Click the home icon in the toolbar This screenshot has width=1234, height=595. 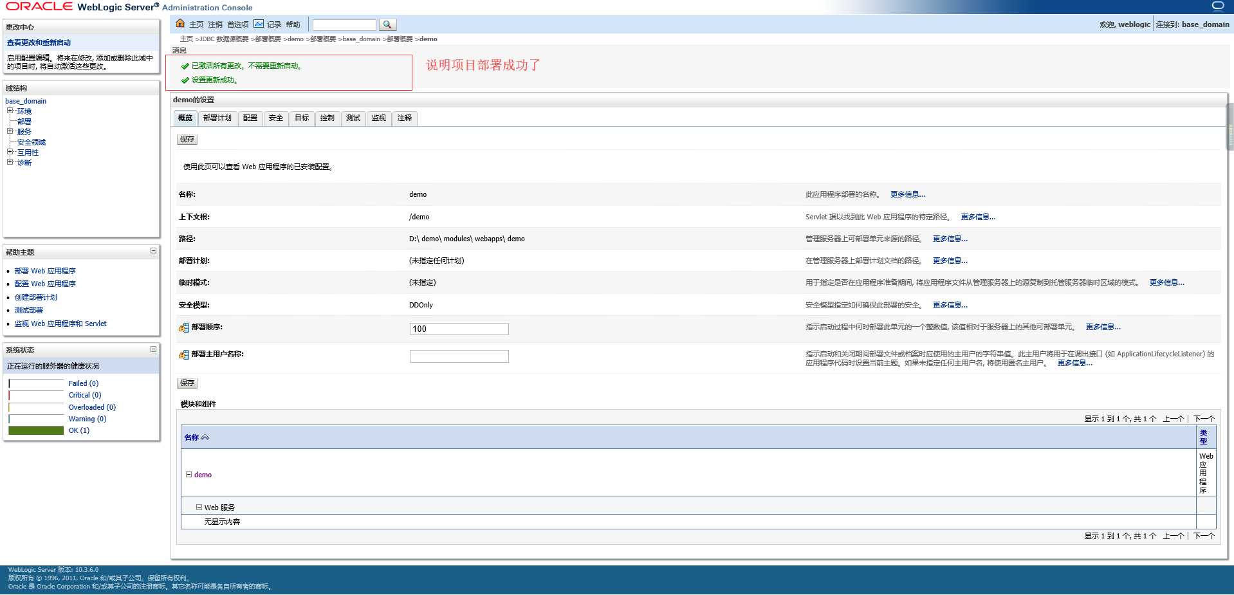[x=180, y=24]
